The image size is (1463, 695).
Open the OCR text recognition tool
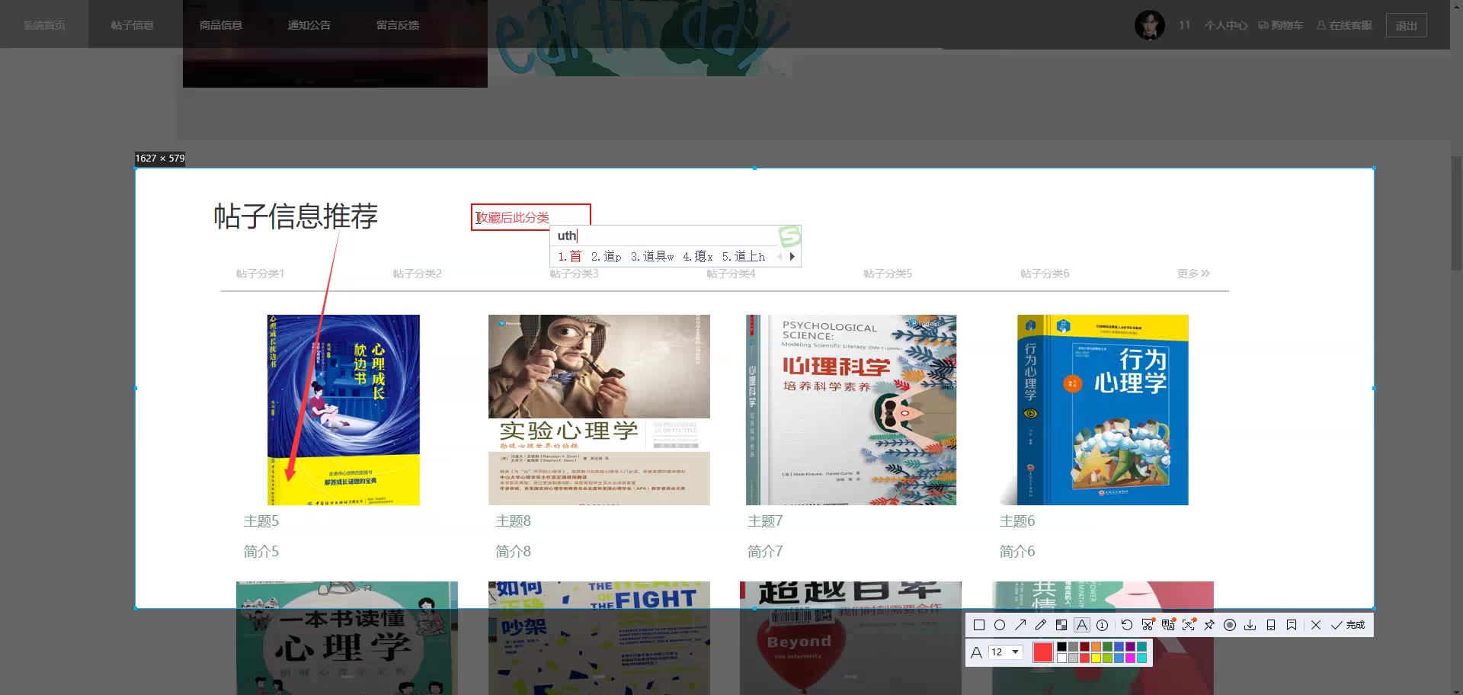click(x=1189, y=625)
